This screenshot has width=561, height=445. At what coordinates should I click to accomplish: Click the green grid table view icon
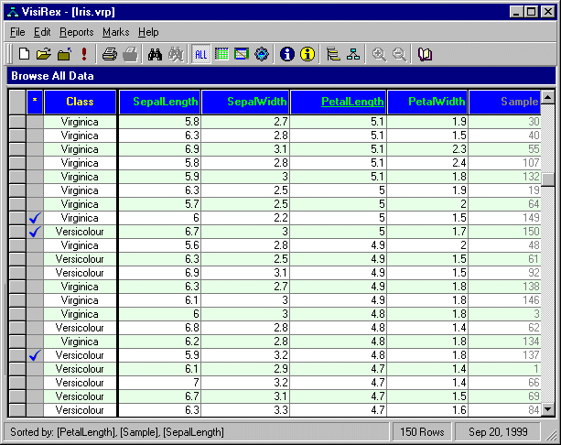click(221, 54)
